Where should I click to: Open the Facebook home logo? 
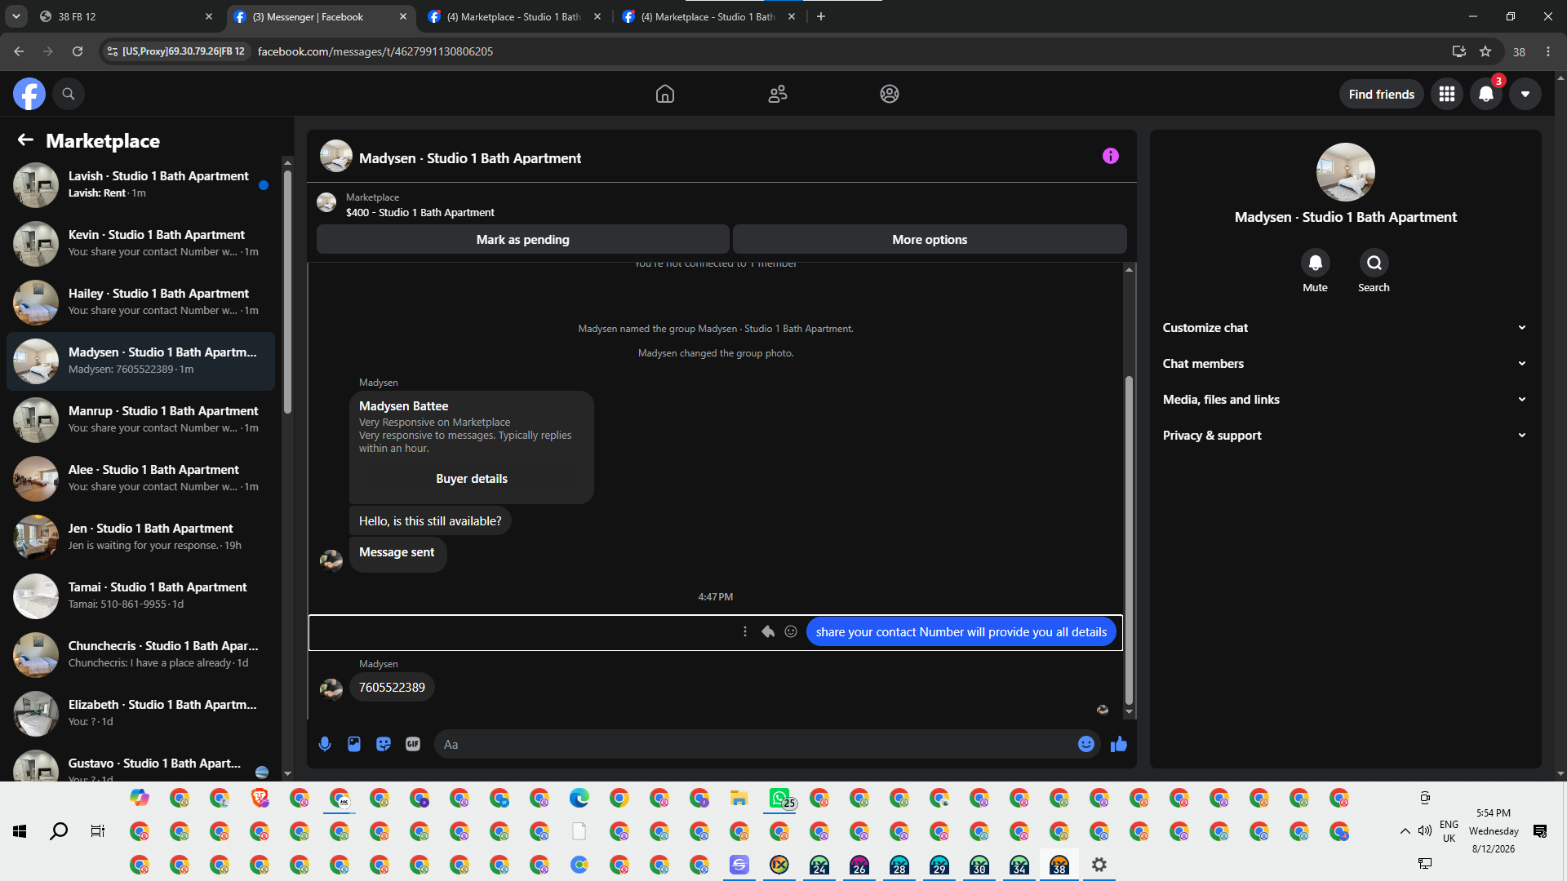point(29,94)
